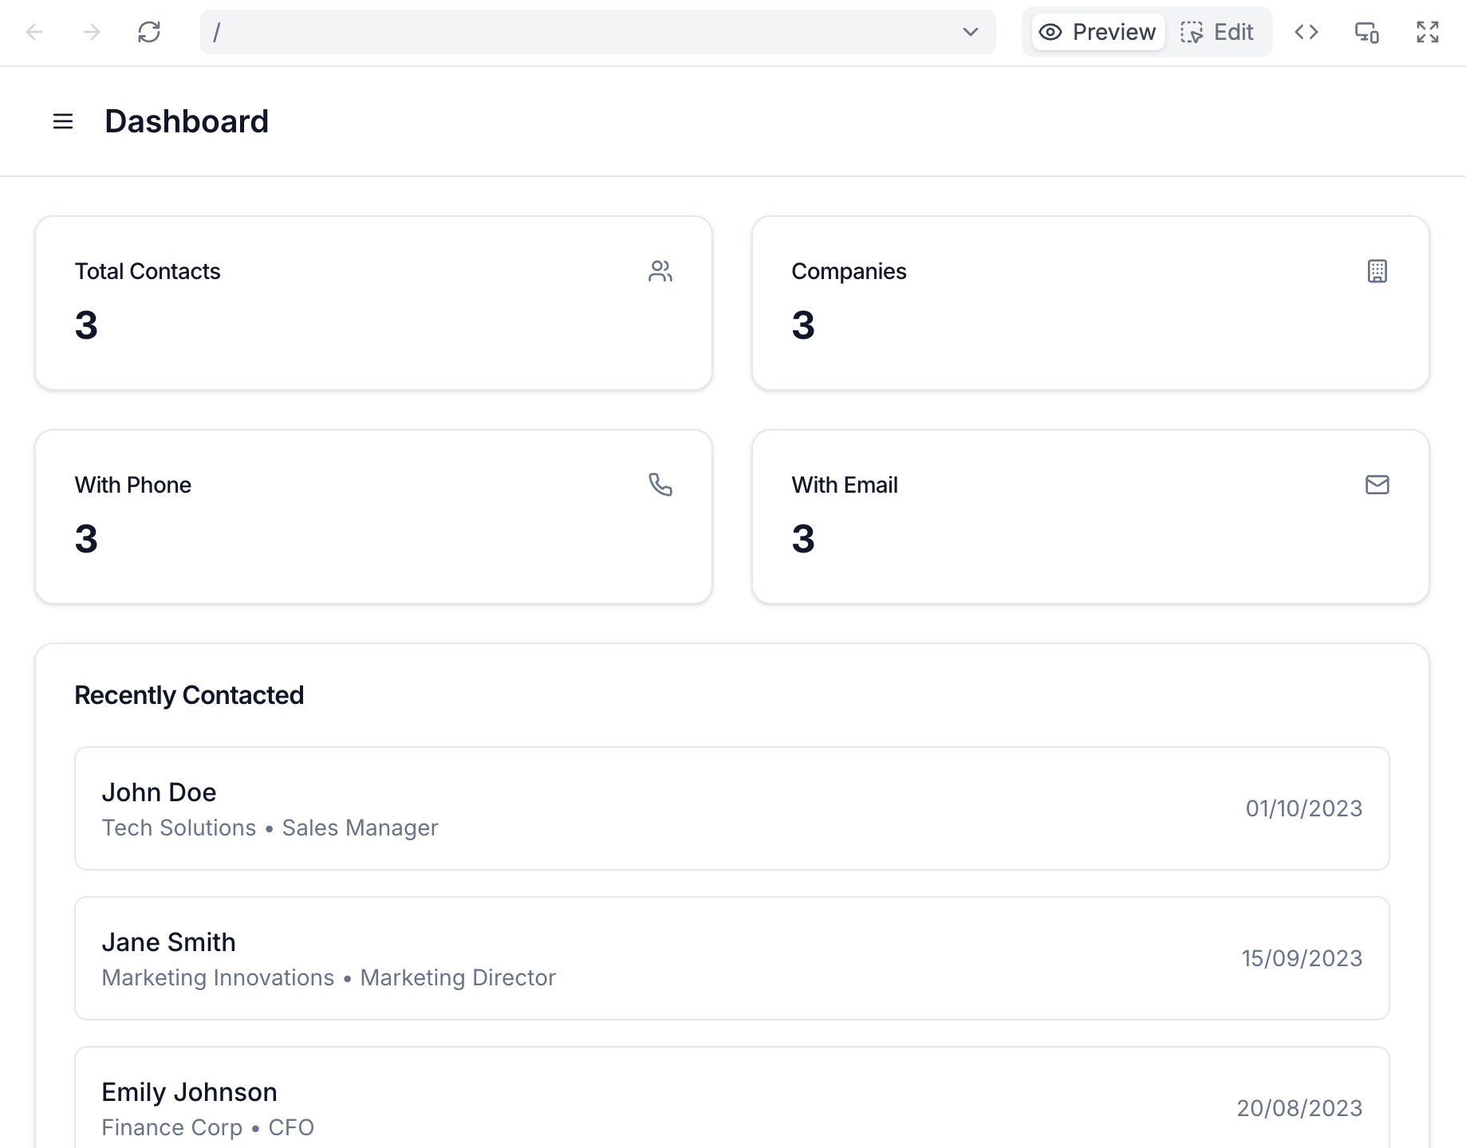The height and width of the screenshot is (1148, 1466).
Task: Switch to Edit mode
Action: click(x=1217, y=32)
